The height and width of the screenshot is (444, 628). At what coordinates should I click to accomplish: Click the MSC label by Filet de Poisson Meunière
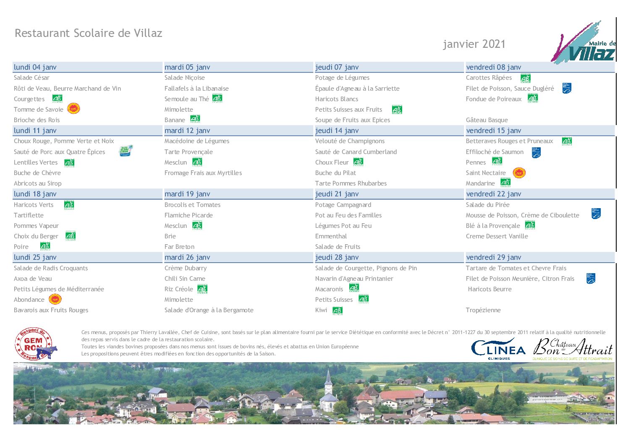pos(591,279)
